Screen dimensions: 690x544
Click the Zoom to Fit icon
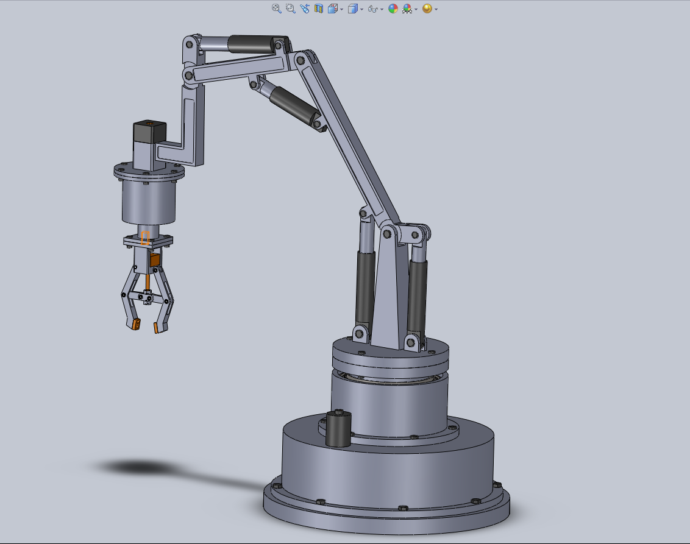pyautogui.click(x=276, y=9)
